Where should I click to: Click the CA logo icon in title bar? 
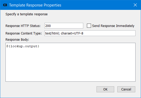pyautogui.click(x=5, y=5)
